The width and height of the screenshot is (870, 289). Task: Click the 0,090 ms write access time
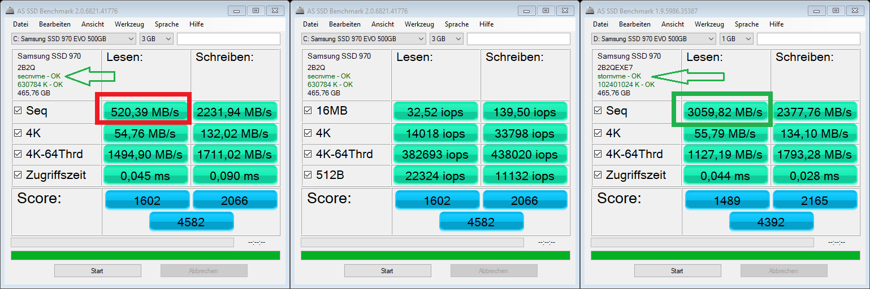click(x=235, y=176)
